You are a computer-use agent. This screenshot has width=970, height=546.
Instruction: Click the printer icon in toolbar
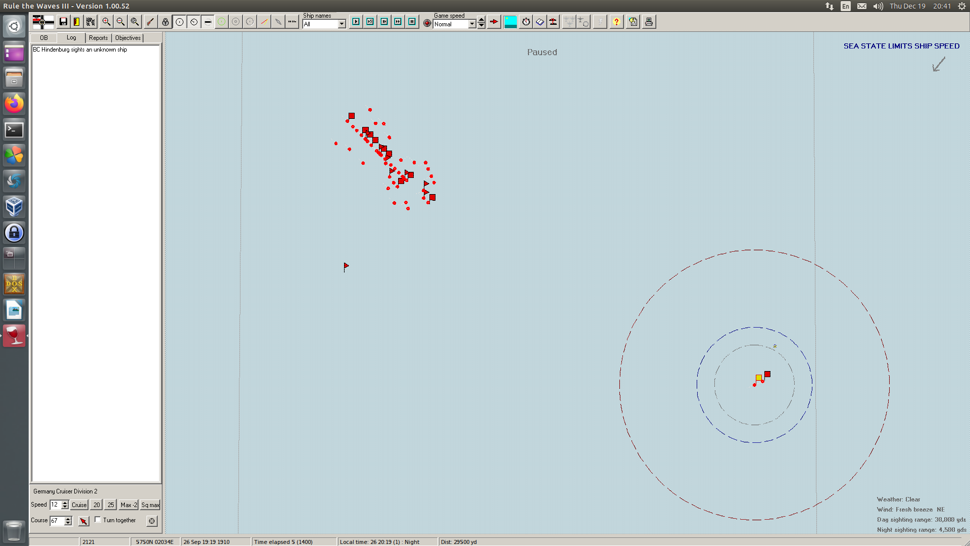click(649, 22)
